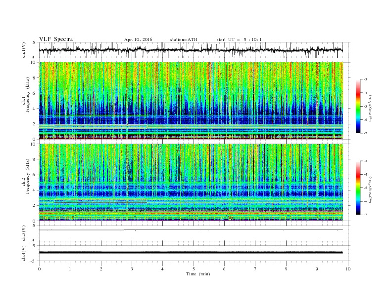Click inside the ch.2 spectrogram panel

point(191,182)
